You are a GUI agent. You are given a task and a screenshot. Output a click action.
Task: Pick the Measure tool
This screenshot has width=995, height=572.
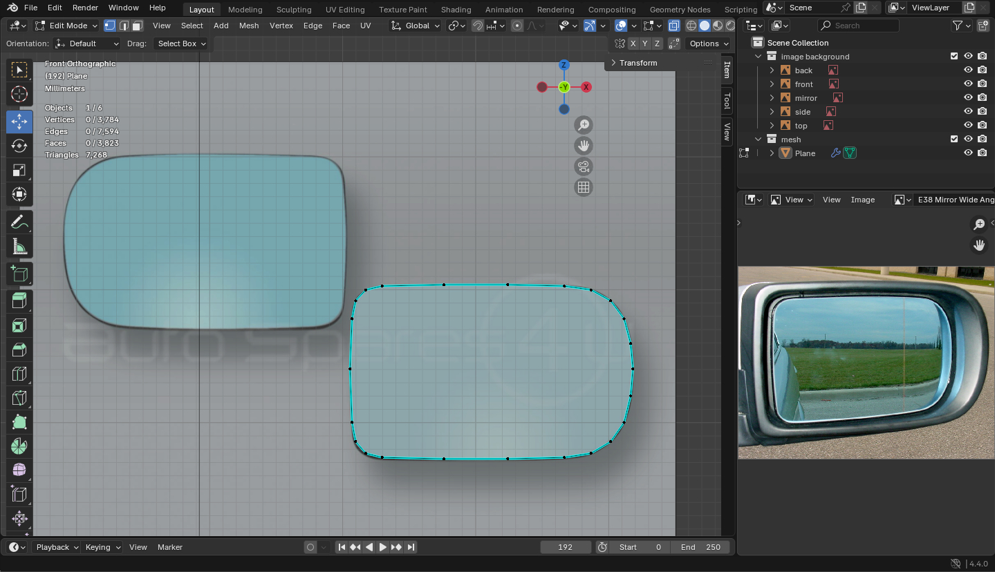click(19, 247)
